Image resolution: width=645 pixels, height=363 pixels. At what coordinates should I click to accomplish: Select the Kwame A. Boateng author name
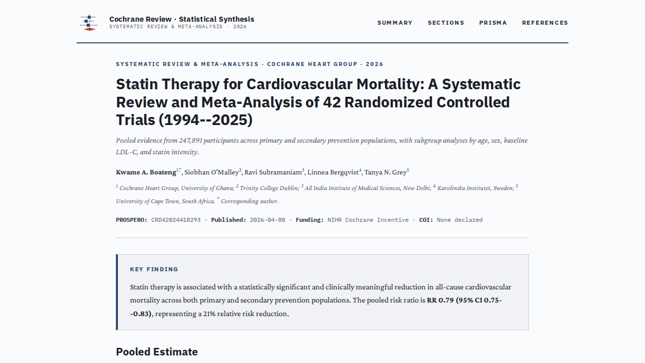click(146, 172)
